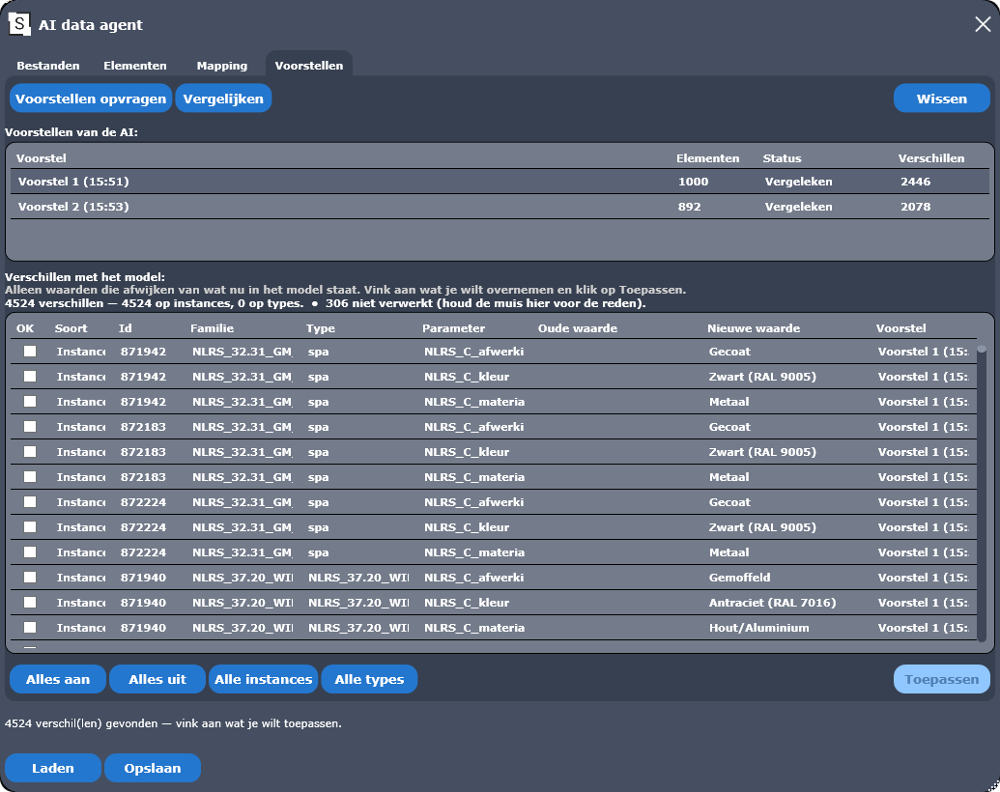Select the Voorstel 2 (15:53) row
1000x792 pixels.
500,207
